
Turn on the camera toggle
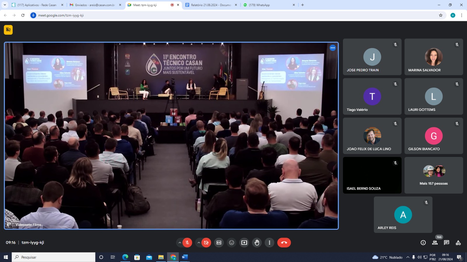click(206, 242)
